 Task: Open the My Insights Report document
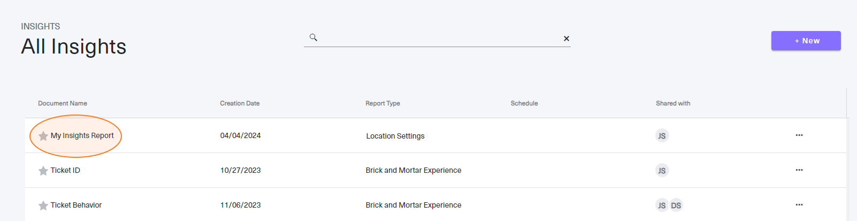(82, 135)
